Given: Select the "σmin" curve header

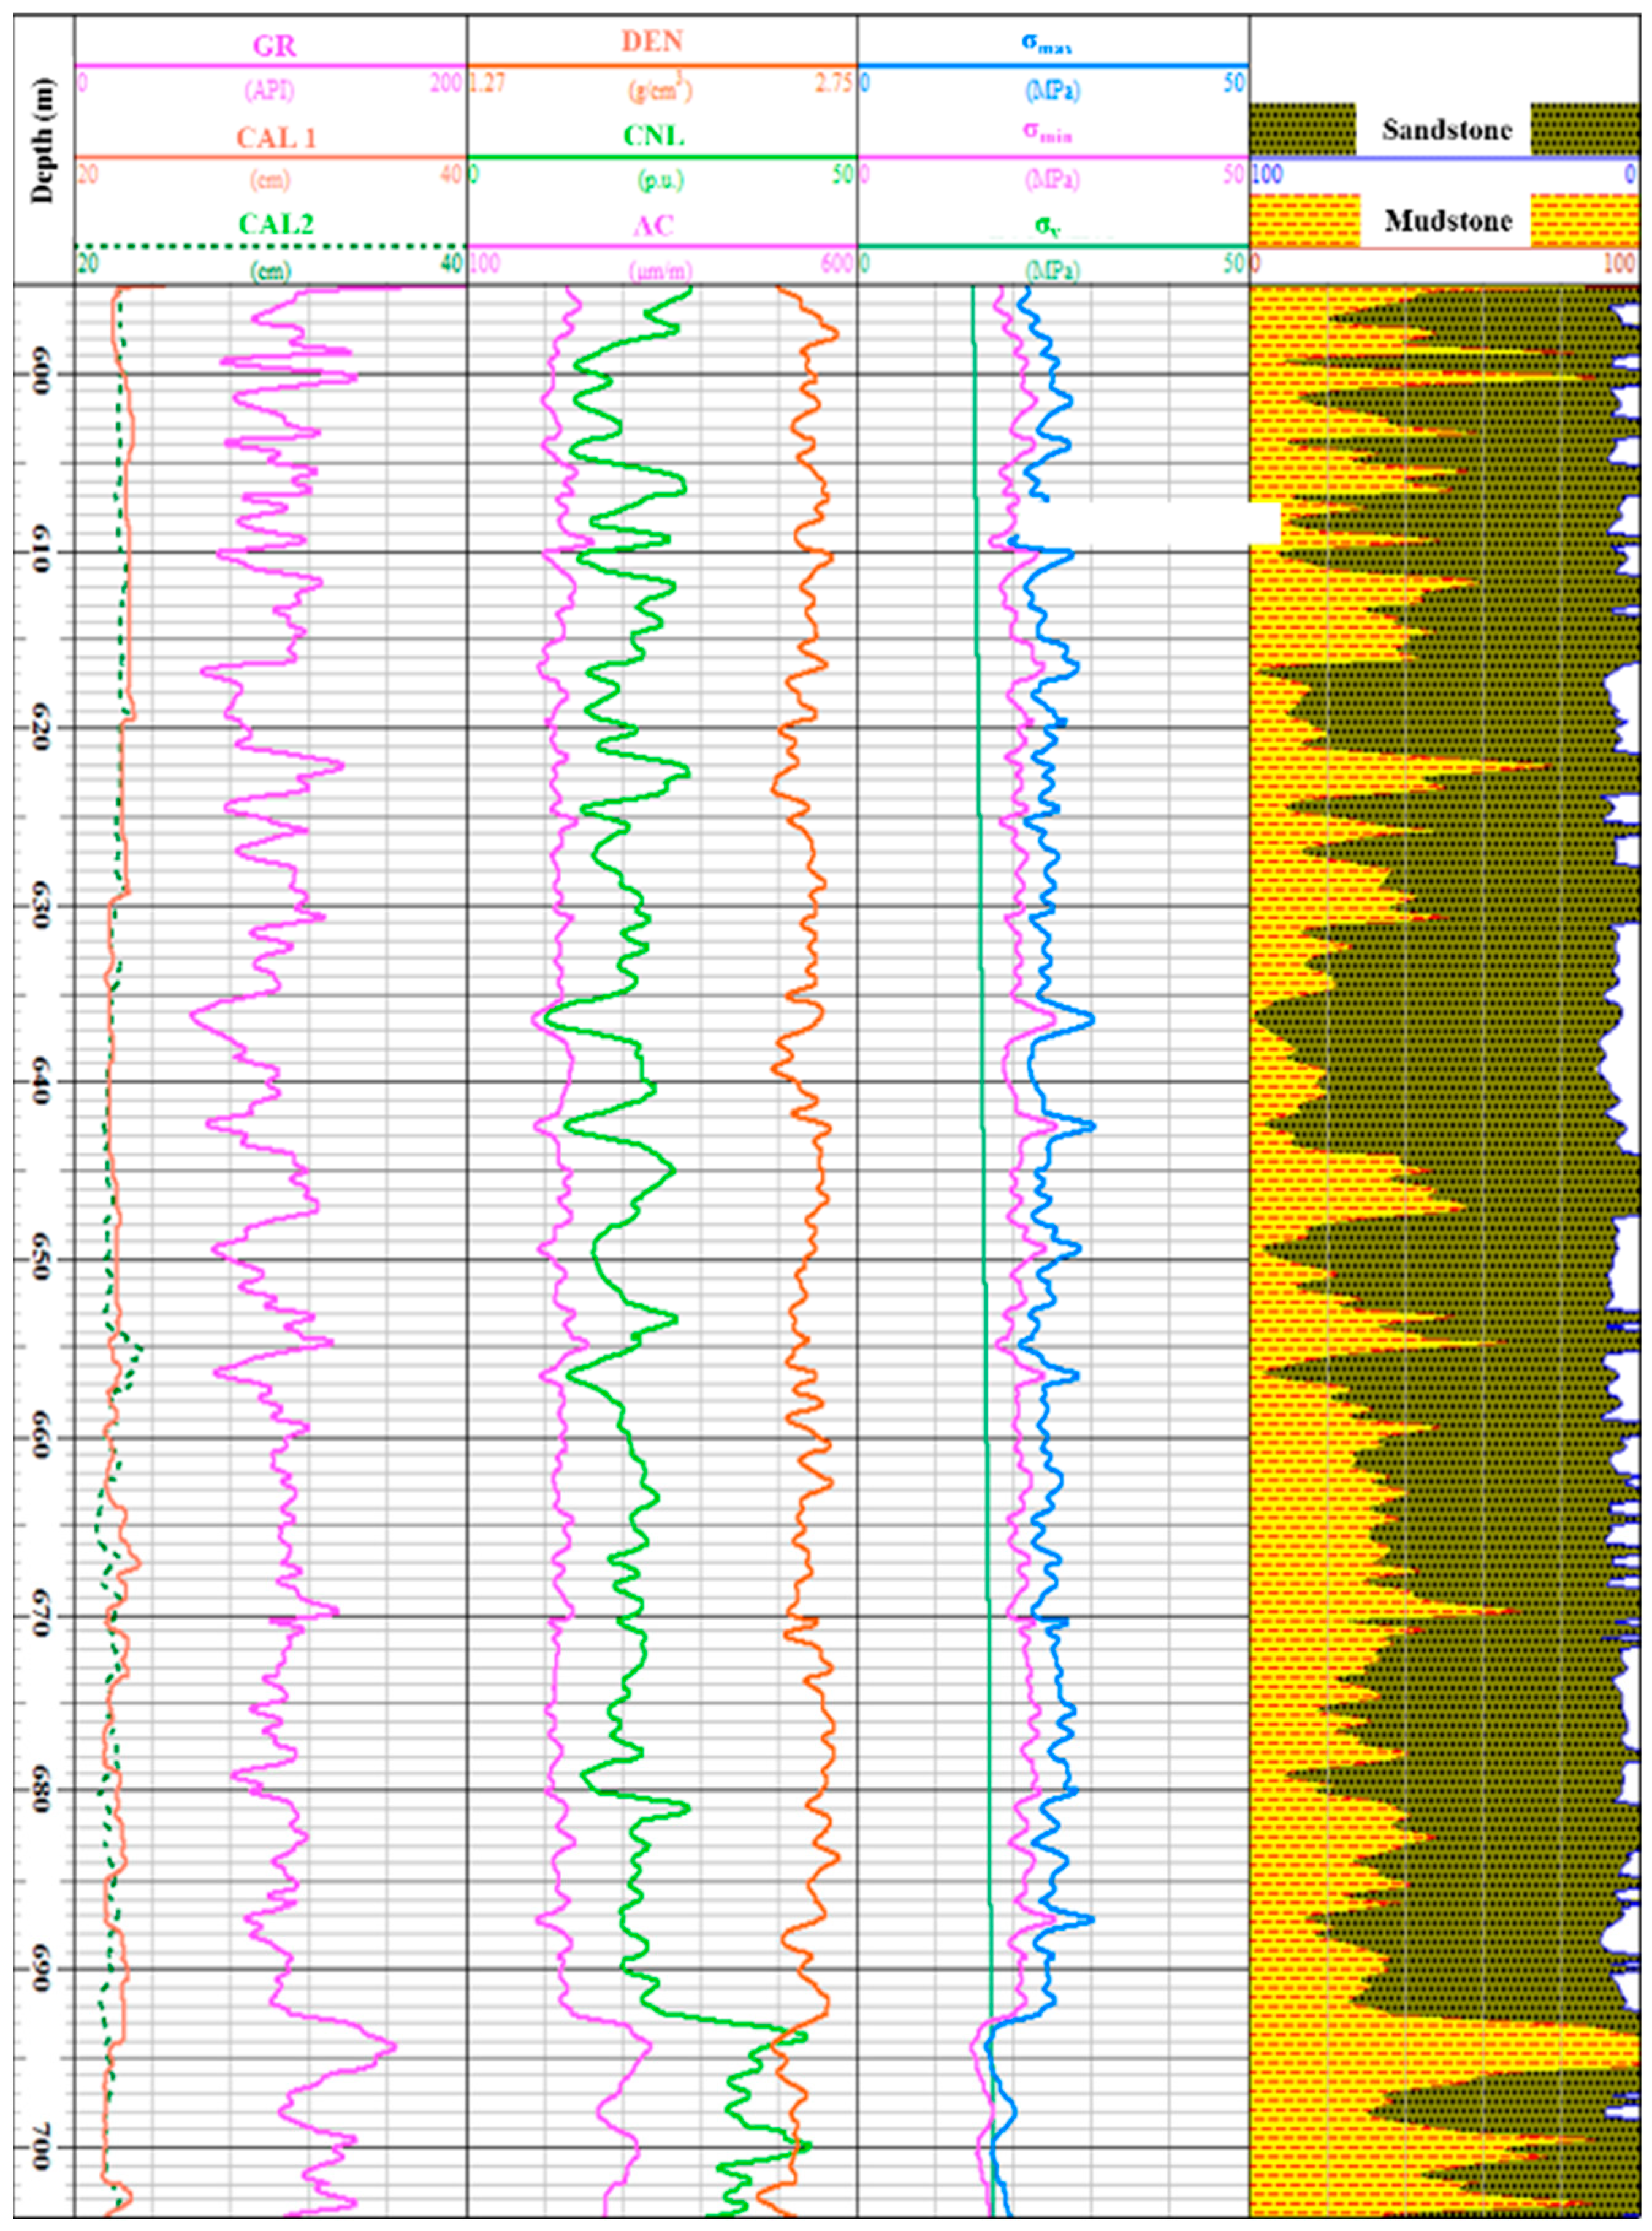Looking at the screenshot, I should pos(1047,132).
